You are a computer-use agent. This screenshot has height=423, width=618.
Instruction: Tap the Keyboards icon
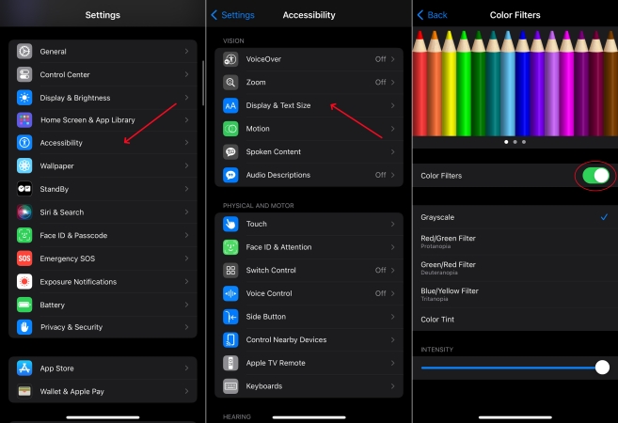pyautogui.click(x=230, y=386)
